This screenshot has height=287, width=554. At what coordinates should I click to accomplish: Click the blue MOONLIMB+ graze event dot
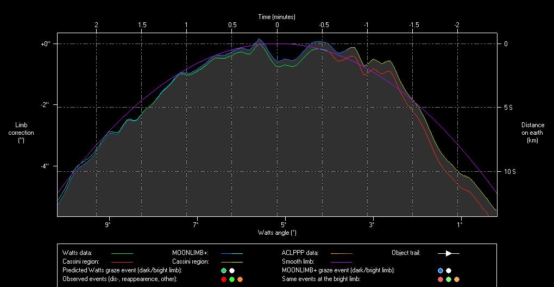coord(440,271)
